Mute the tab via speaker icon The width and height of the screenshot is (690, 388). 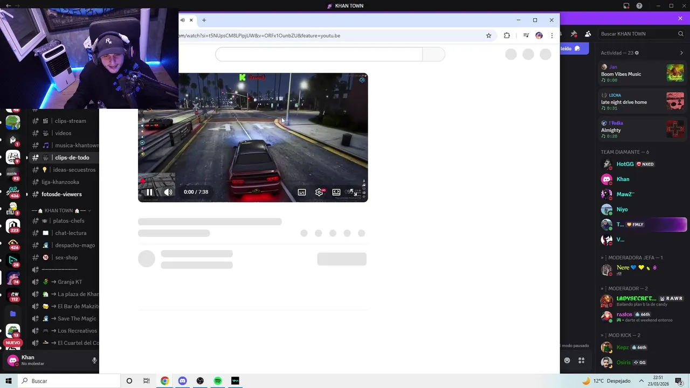coord(182,20)
